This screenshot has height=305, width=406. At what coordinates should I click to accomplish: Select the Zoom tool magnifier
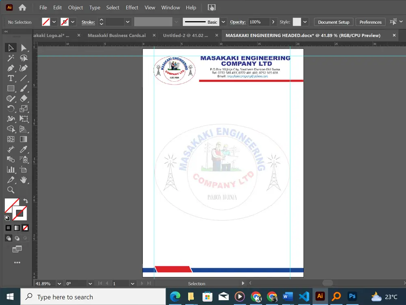(x=11, y=190)
